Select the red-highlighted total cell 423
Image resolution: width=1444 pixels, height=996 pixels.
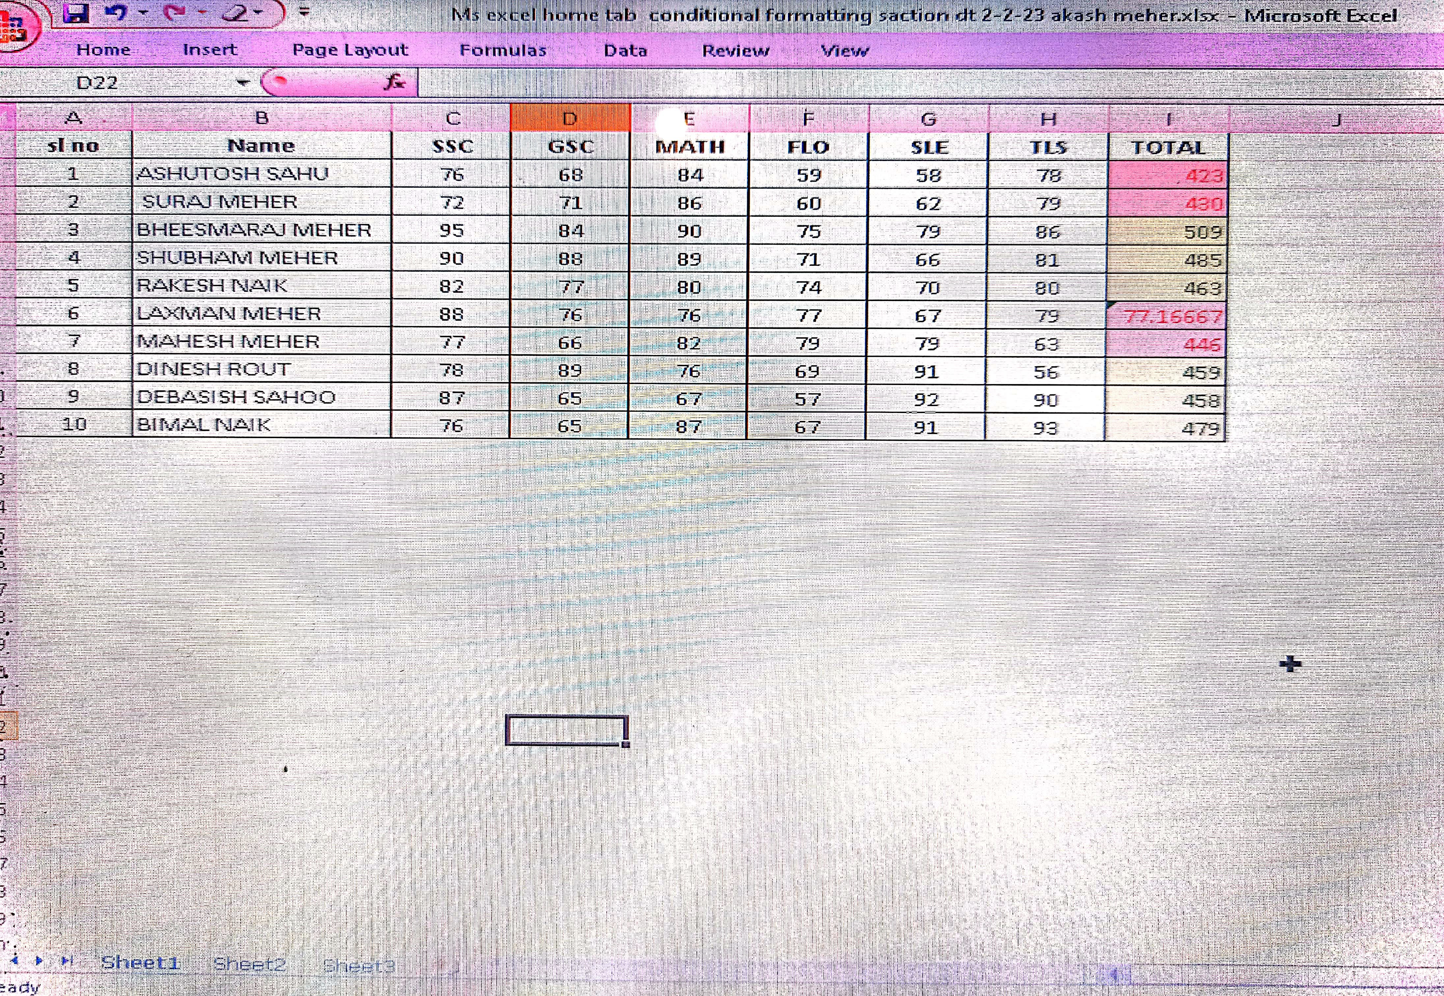click(1167, 175)
